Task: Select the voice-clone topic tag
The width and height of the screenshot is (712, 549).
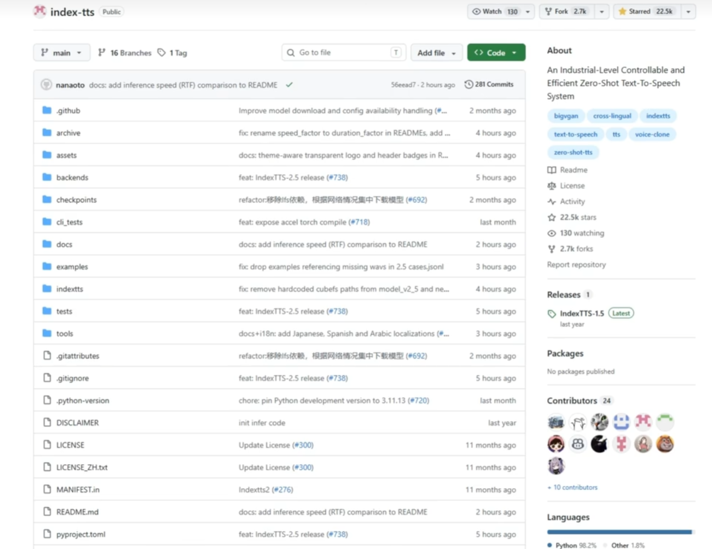Action: (x=652, y=134)
